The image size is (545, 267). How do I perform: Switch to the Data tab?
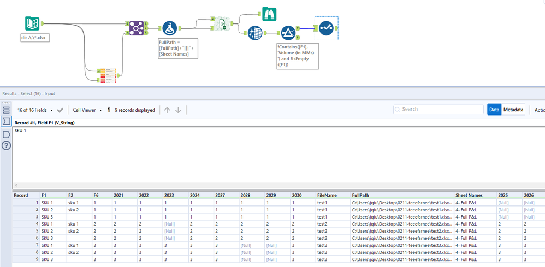[494, 110]
